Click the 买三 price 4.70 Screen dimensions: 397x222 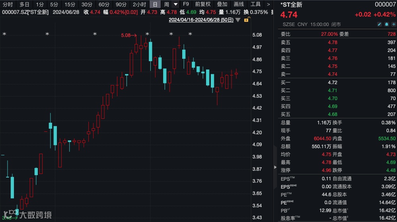[333, 98]
